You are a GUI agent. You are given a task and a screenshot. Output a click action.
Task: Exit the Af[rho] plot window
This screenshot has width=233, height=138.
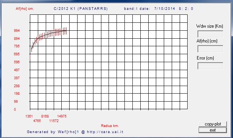[x=213, y=130]
